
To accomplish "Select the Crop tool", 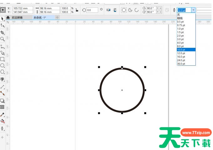I will (3, 32).
